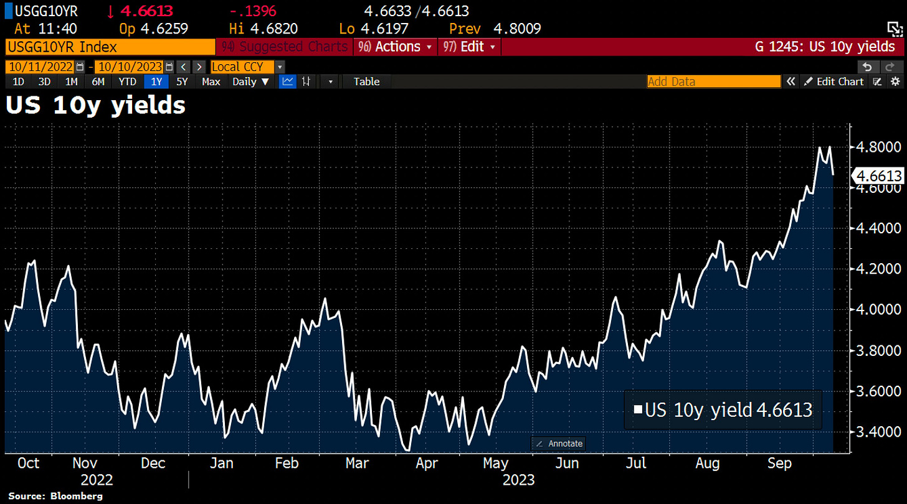Open the start date calendar picker
The height and width of the screenshot is (504, 907).
point(80,67)
